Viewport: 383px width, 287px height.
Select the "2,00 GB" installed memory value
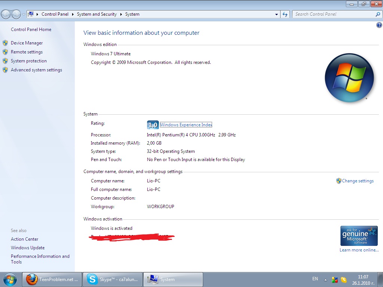click(154, 143)
